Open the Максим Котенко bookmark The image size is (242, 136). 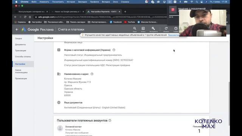pyautogui.click(x=147, y=22)
